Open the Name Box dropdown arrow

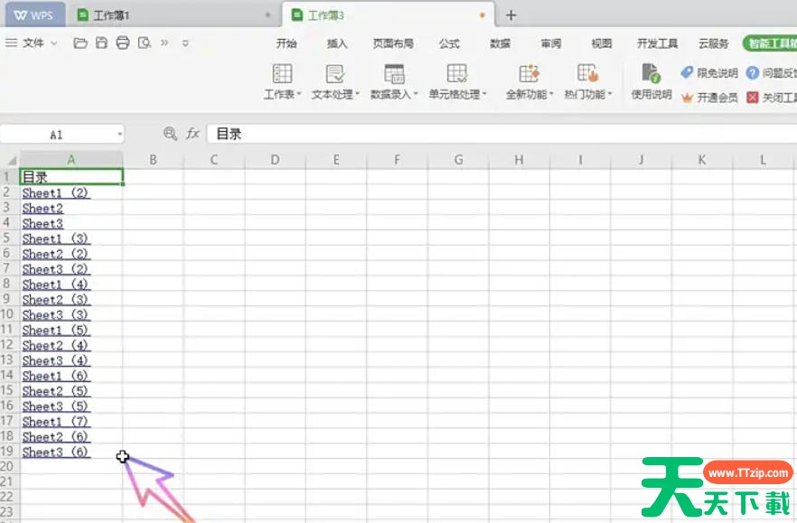coord(117,133)
